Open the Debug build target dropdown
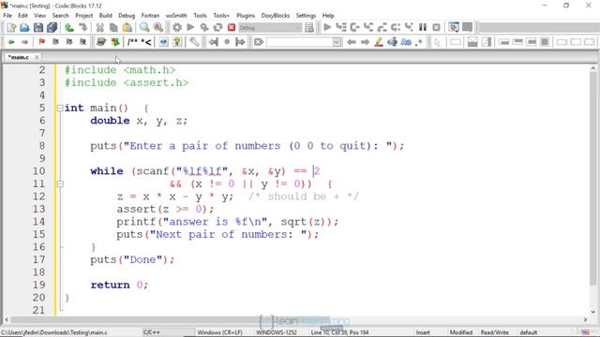 pos(270,27)
